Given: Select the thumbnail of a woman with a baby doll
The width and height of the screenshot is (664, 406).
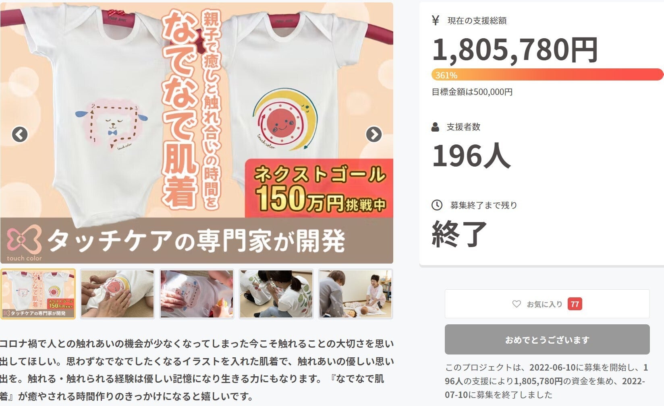Looking at the screenshot, I should 355,294.
